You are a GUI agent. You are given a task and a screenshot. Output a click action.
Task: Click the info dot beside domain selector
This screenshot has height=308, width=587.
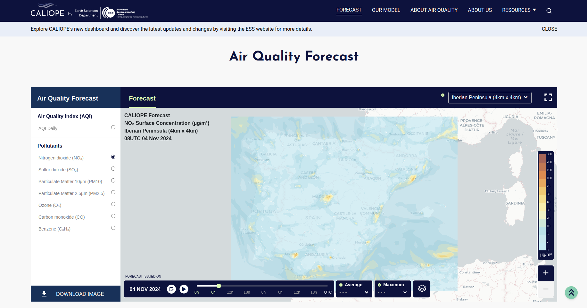pos(443,95)
